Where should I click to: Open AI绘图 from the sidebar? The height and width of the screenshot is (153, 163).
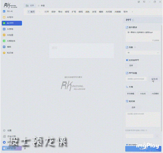point(8,35)
